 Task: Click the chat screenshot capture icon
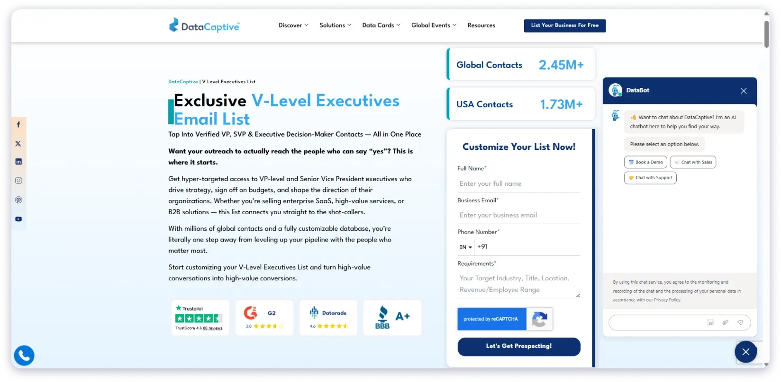[710, 322]
